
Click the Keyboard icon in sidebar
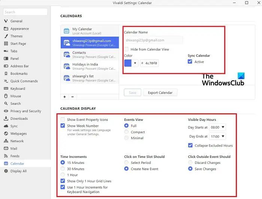pyautogui.click(x=6, y=89)
